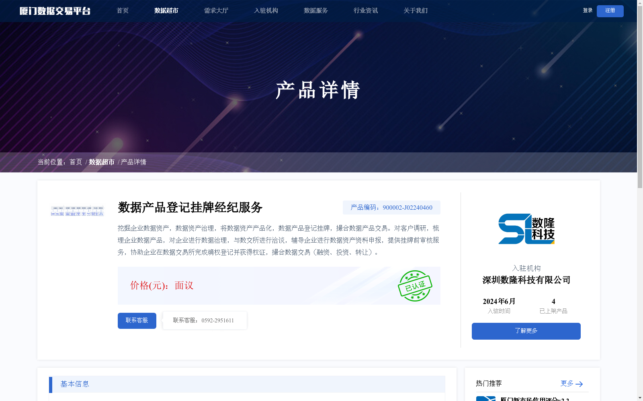Click company name 深圳数隆科技有限公司
Screen dimensions: 643x401
click(x=526, y=280)
